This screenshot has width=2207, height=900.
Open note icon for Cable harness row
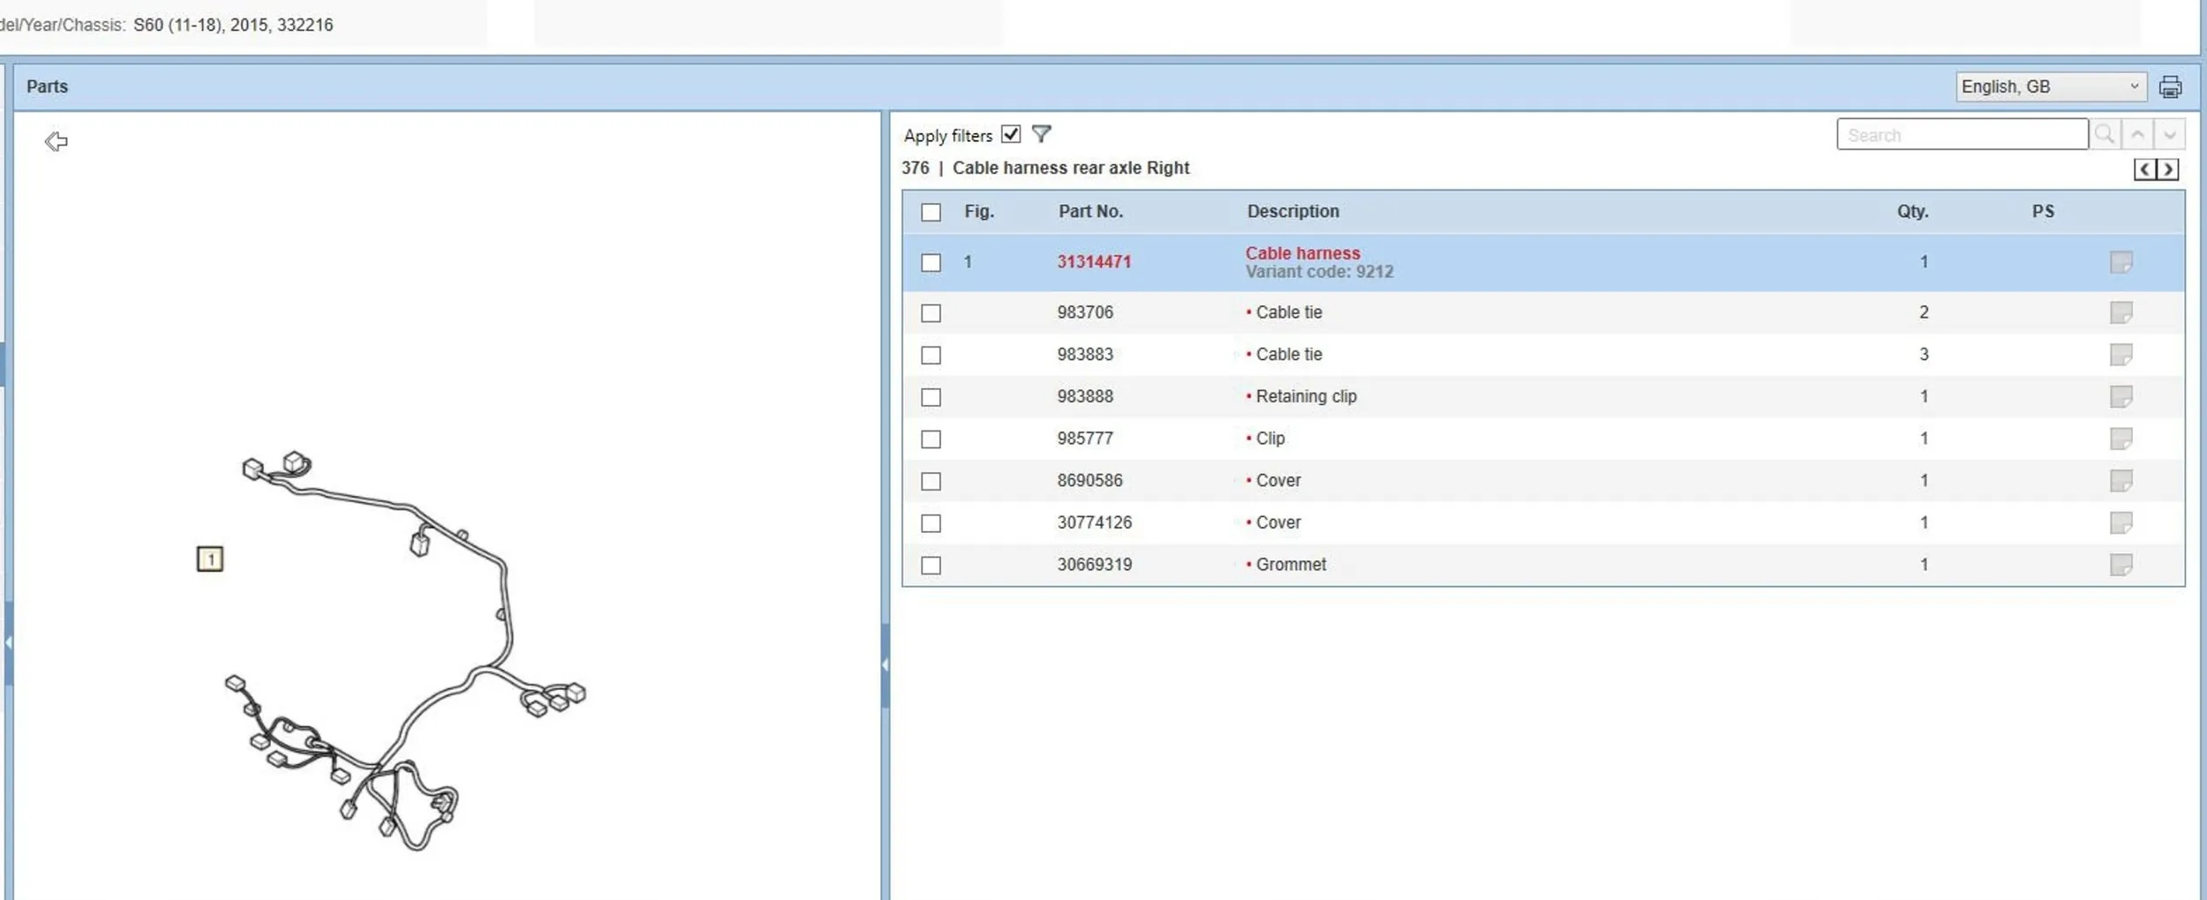click(2120, 262)
